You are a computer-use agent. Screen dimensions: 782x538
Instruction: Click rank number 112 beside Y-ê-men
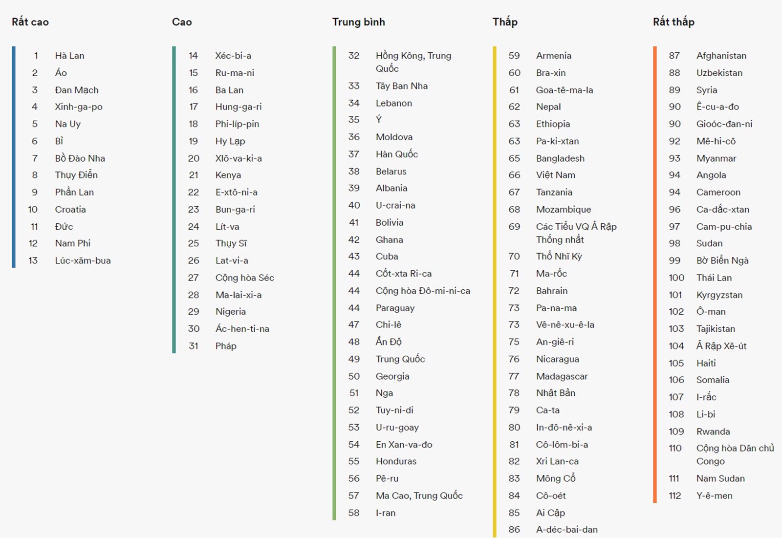click(x=674, y=495)
